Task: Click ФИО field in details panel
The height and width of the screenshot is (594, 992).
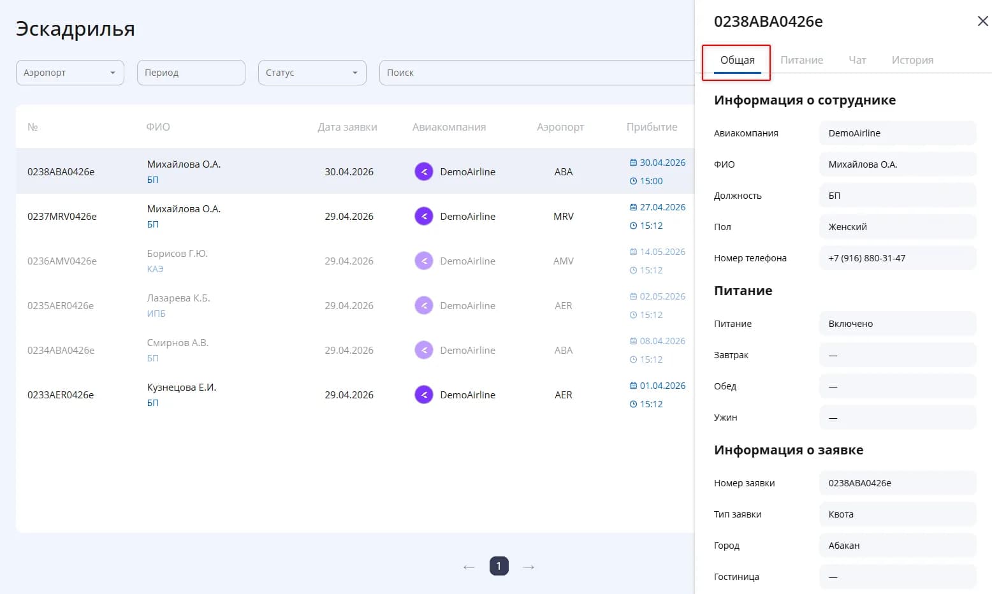Action: 898,164
